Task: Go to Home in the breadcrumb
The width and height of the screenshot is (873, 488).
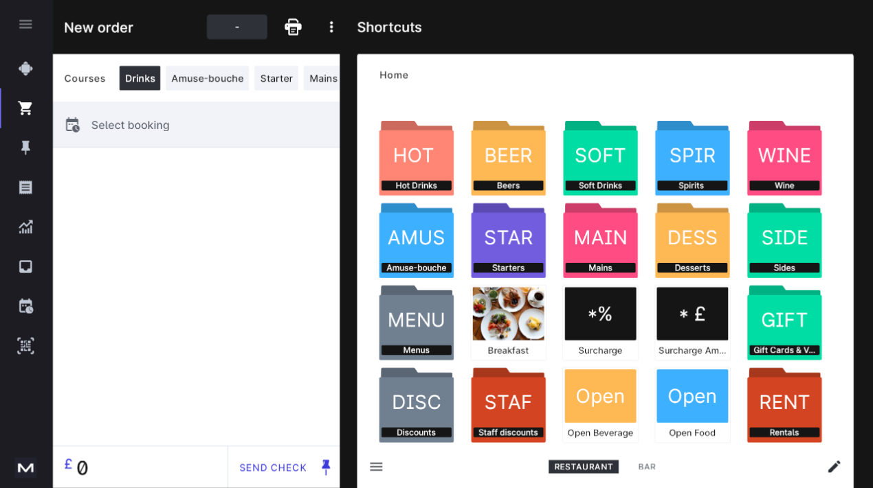Action: 393,75
